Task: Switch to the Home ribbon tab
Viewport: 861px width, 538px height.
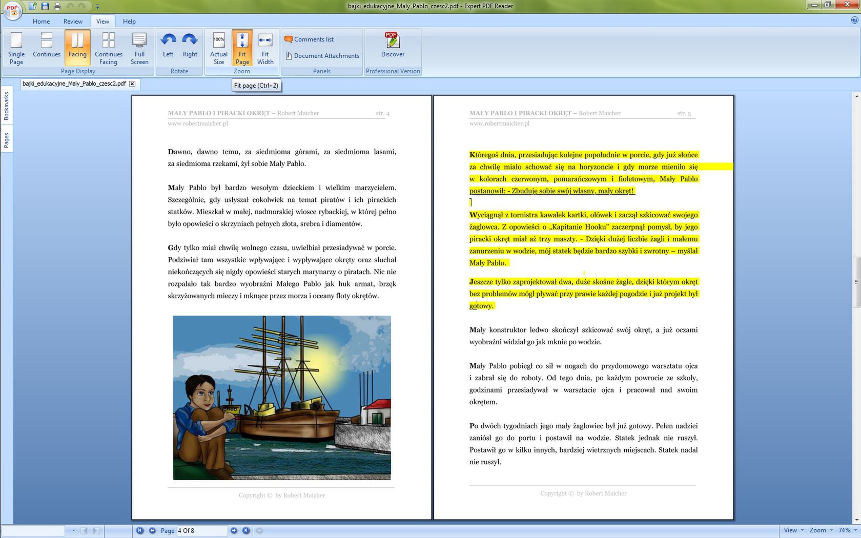Action: tap(41, 21)
